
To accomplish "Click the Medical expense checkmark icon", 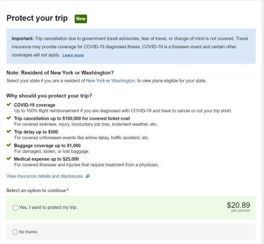I will point(9,159).
